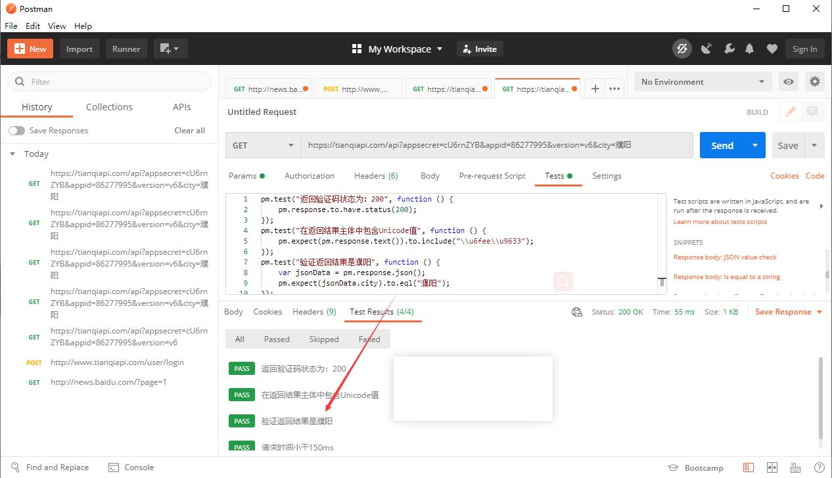The height and width of the screenshot is (478, 832).
Task: Click the comments icon next to BUILD
Action: (x=812, y=112)
